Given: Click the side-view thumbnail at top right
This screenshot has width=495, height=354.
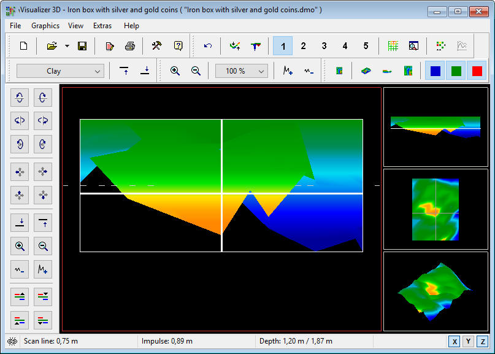Looking at the screenshot, I should (x=436, y=127).
